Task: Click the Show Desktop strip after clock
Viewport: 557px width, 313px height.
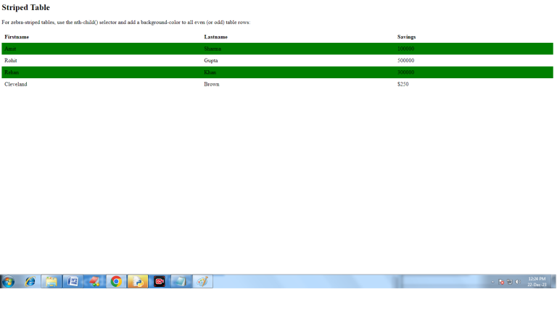Action: pos(554,282)
